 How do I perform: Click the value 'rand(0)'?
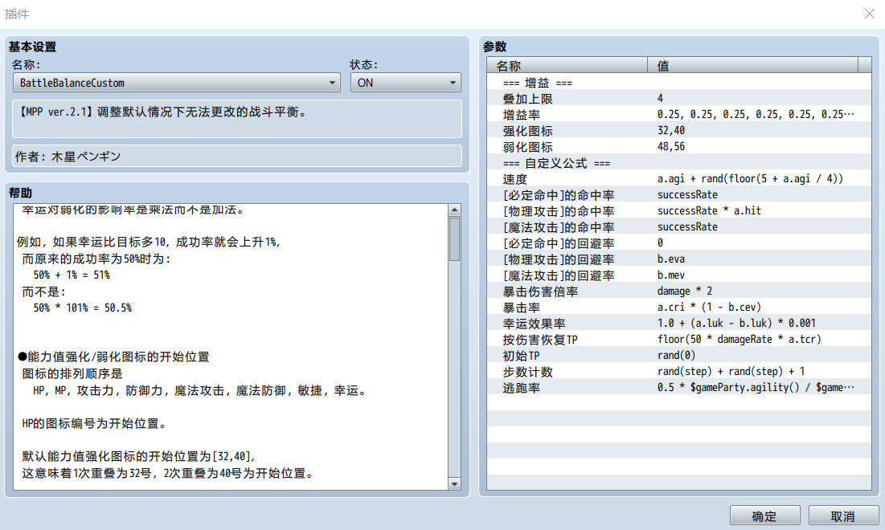click(x=676, y=355)
